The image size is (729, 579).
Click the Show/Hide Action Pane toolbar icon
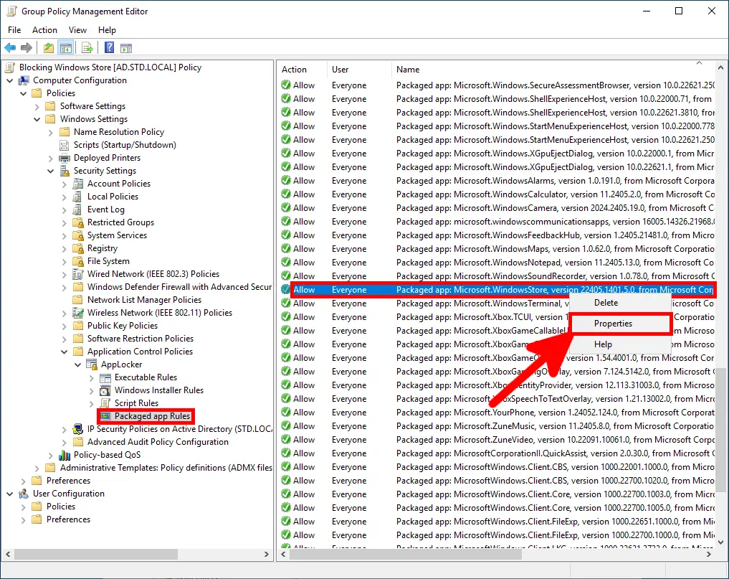point(126,47)
